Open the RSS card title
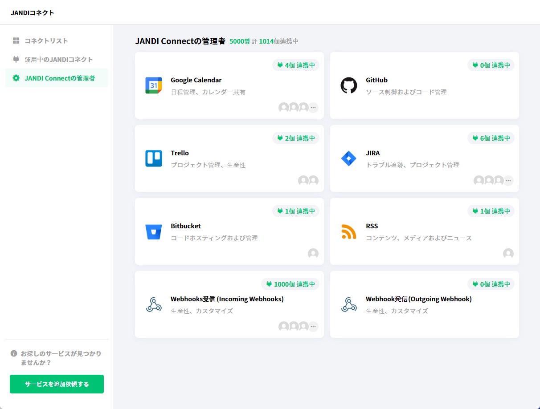The height and width of the screenshot is (409, 540). pos(372,226)
